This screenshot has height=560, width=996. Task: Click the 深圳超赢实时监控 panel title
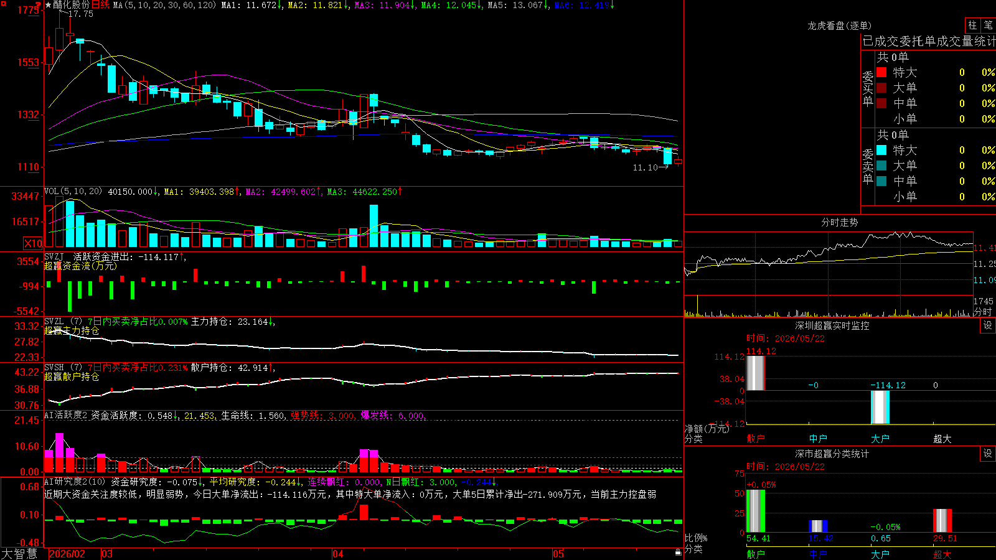(x=832, y=325)
